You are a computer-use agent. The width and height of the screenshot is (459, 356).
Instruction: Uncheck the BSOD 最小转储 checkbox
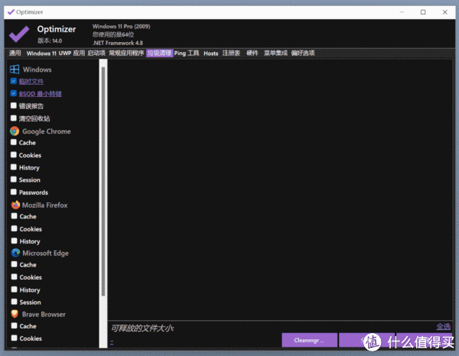14,93
